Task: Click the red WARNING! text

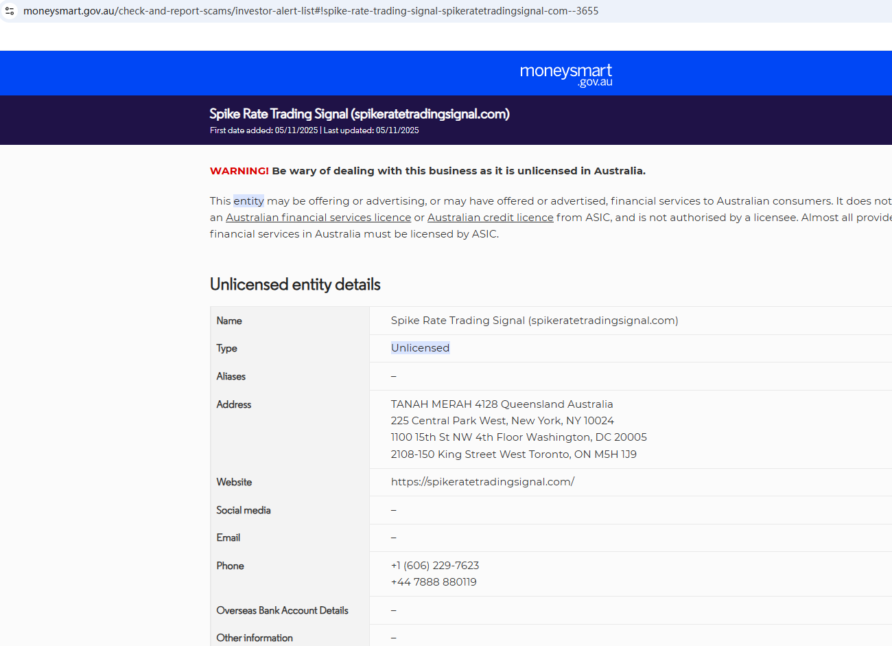Action: pos(239,171)
